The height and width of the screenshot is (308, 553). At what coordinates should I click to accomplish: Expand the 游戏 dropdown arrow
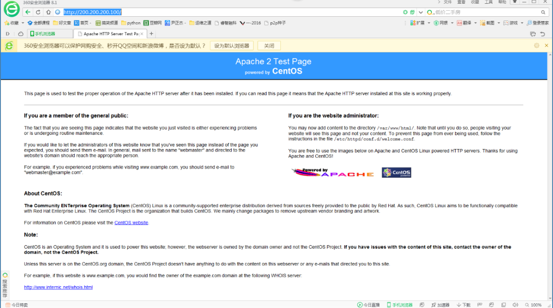(522, 23)
